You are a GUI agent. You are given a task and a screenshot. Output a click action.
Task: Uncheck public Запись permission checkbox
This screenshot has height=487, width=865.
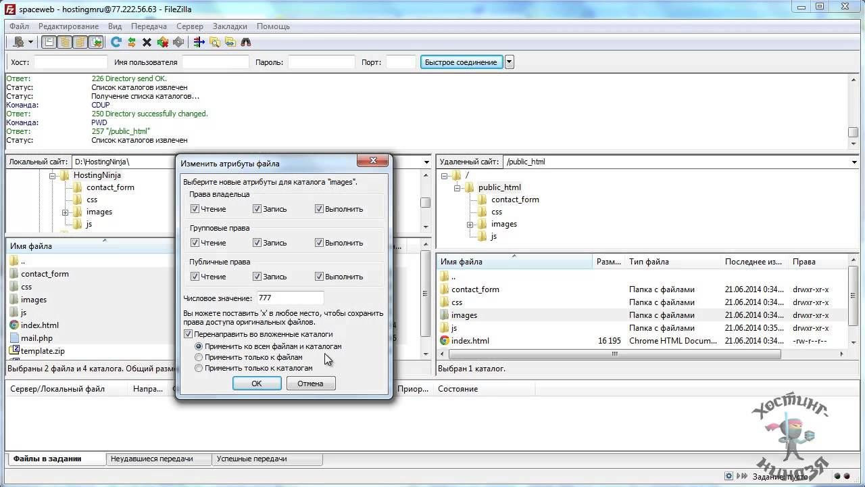point(257,277)
